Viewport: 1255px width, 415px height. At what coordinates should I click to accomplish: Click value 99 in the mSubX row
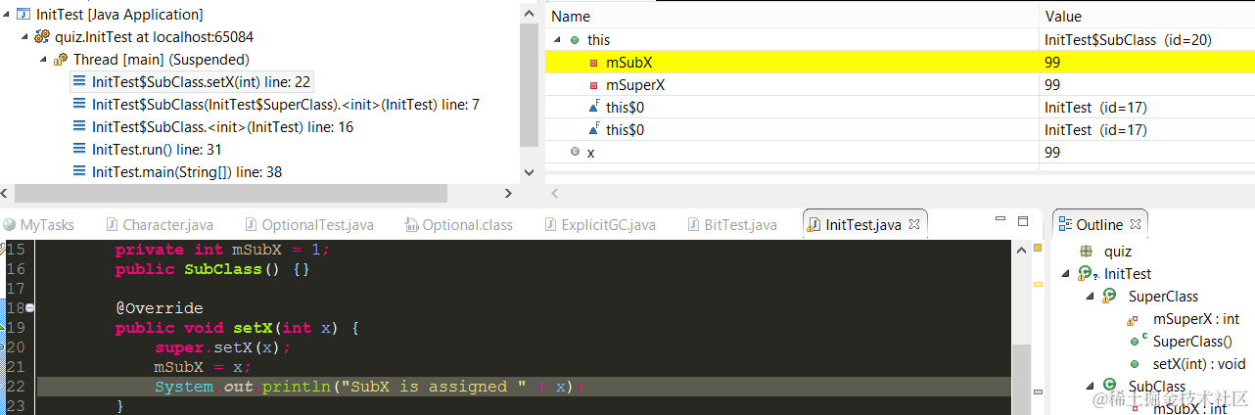[x=1053, y=63]
